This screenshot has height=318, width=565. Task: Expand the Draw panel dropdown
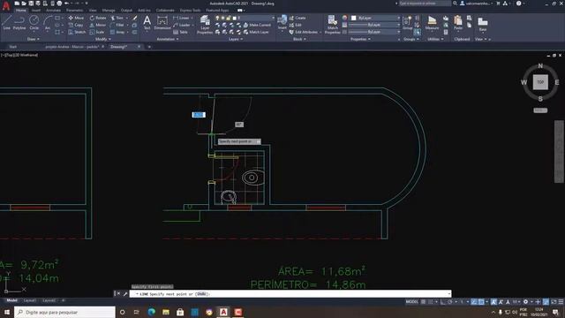(x=34, y=39)
